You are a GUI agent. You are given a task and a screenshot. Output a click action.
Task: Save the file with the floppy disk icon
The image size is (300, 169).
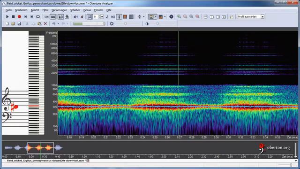pos(19,24)
